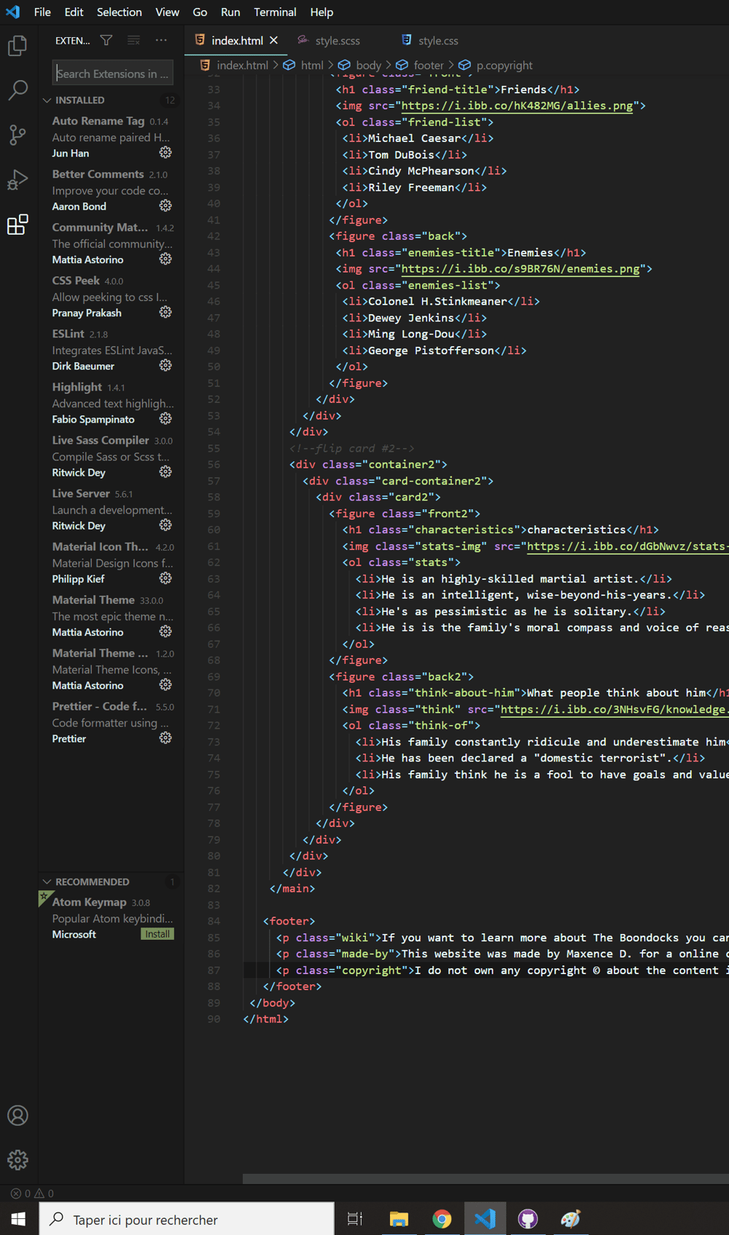The width and height of the screenshot is (729, 1235).
Task: Manage gear for Auto Rename Tag extension
Action: click(x=165, y=152)
